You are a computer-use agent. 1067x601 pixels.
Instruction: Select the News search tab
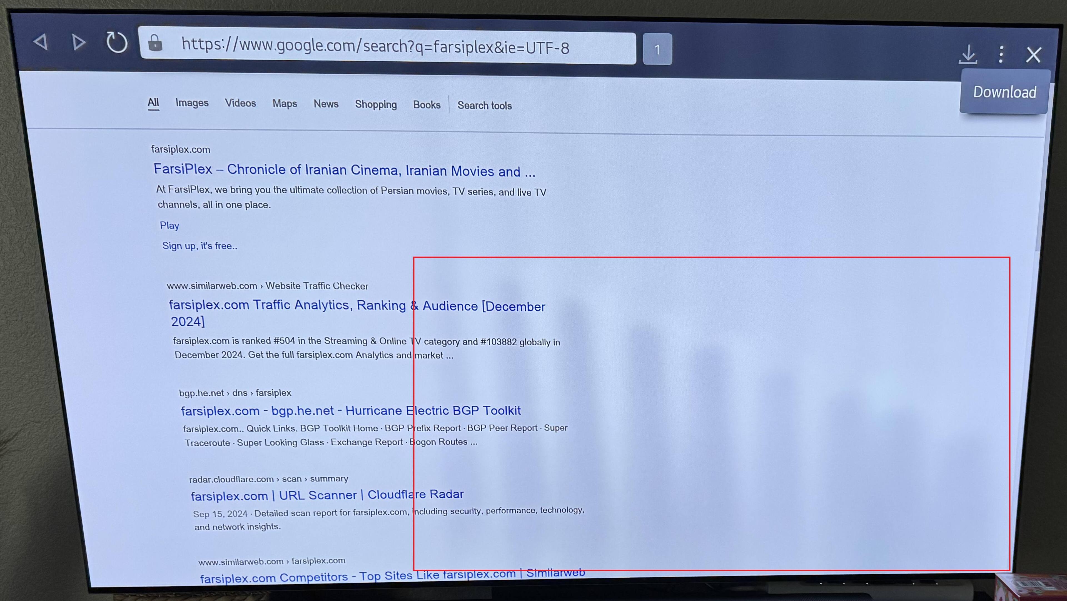[326, 104]
